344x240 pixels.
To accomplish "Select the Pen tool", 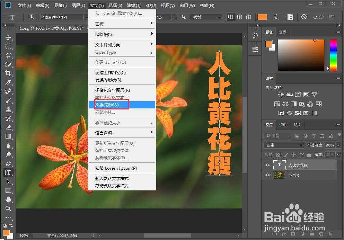I will (8, 163).
